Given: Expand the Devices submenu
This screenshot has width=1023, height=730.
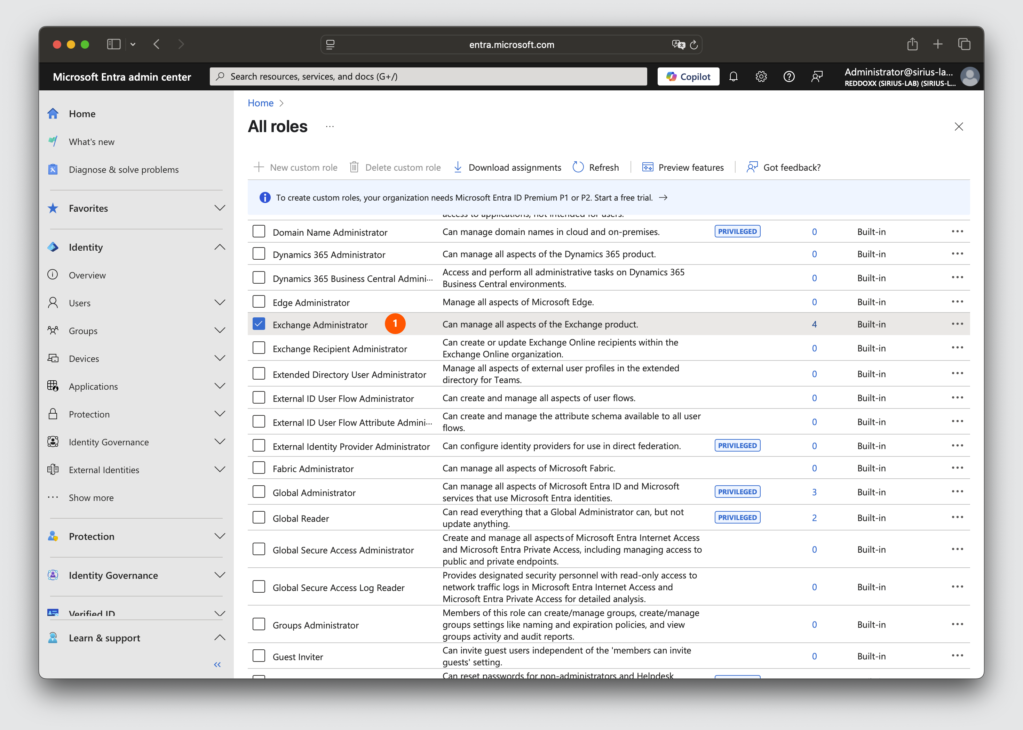Looking at the screenshot, I should pos(220,358).
